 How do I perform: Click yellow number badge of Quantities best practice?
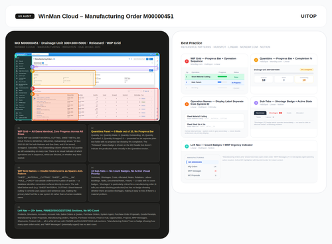256,60
